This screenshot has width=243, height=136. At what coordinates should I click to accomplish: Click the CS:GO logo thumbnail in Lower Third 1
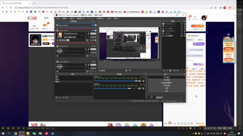(x=60, y=35)
